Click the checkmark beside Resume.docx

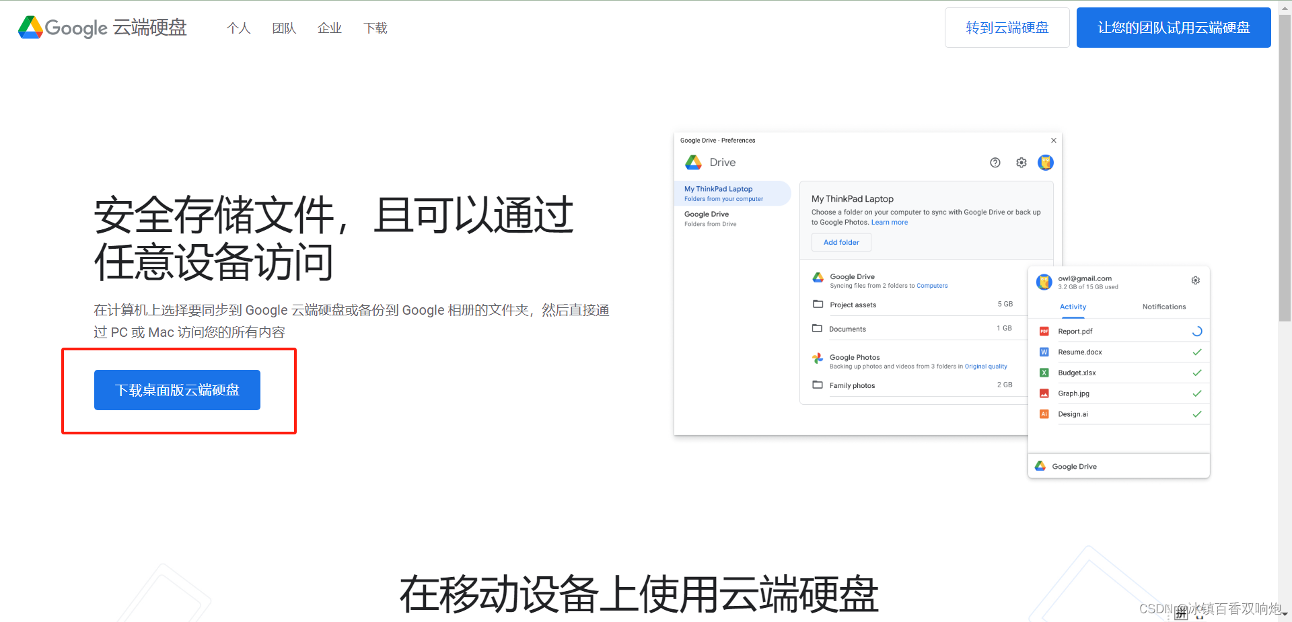click(x=1197, y=352)
